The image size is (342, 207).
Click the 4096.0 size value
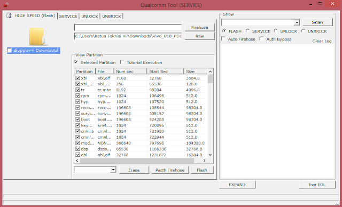tap(193, 90)
